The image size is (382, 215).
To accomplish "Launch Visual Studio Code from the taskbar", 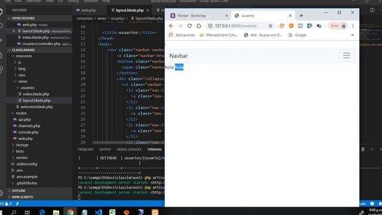I will pyautogui.click(x=98, y=212).
